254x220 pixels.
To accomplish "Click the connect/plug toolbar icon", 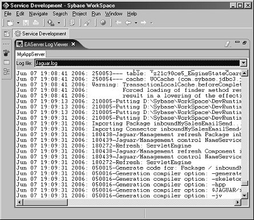I will pyautogui.click(x=87, y=23).
